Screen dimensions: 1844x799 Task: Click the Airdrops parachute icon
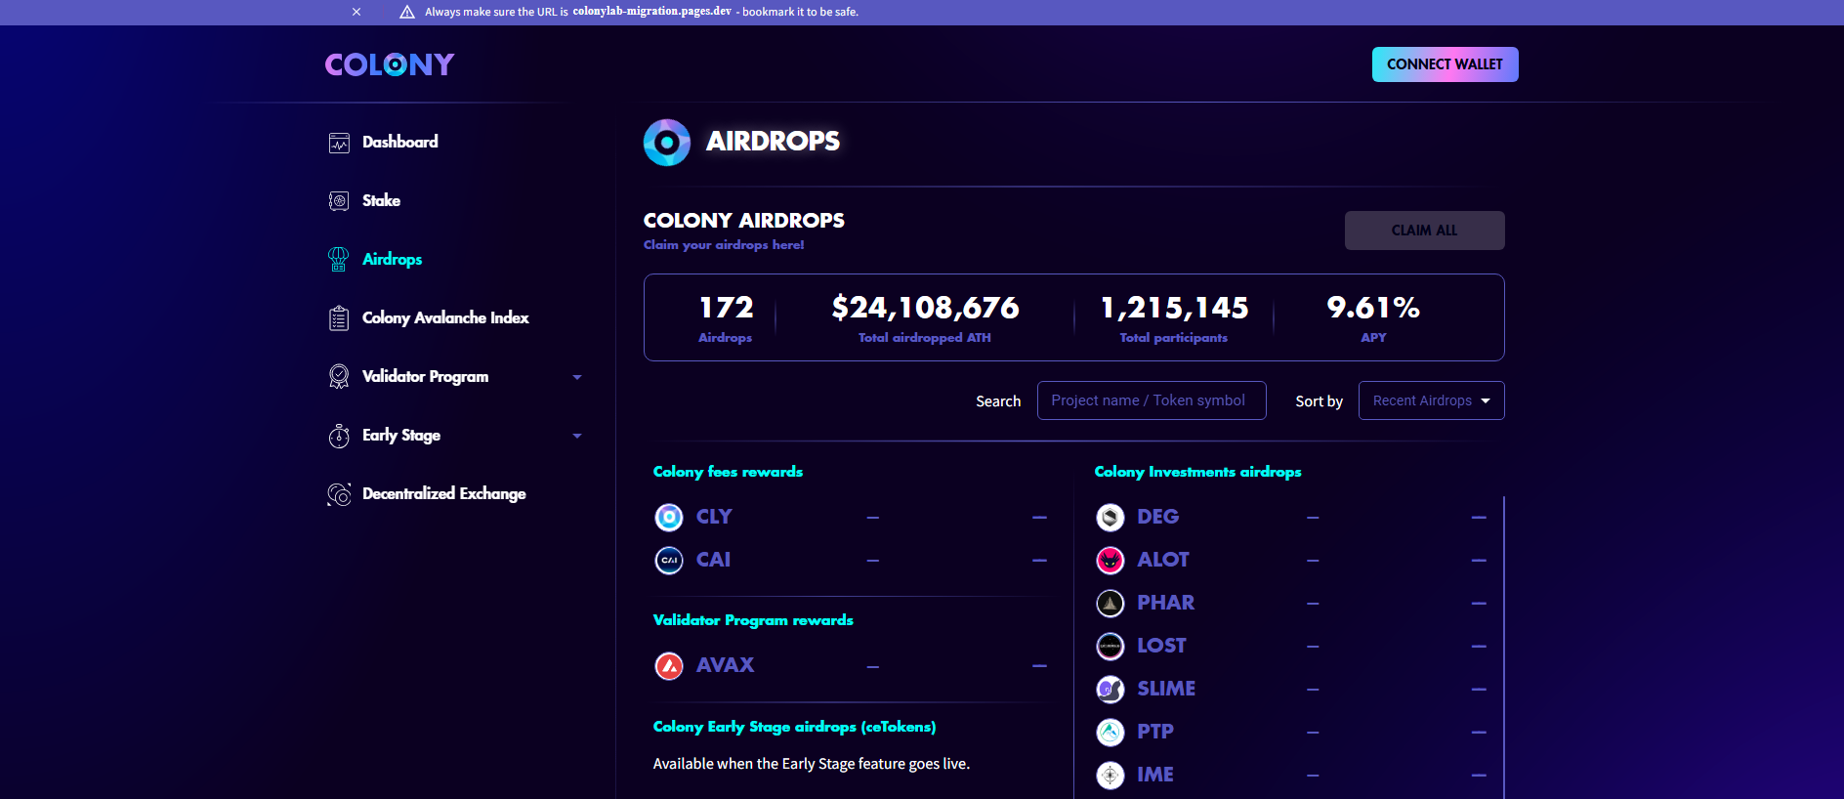click(x=339, y=259)
